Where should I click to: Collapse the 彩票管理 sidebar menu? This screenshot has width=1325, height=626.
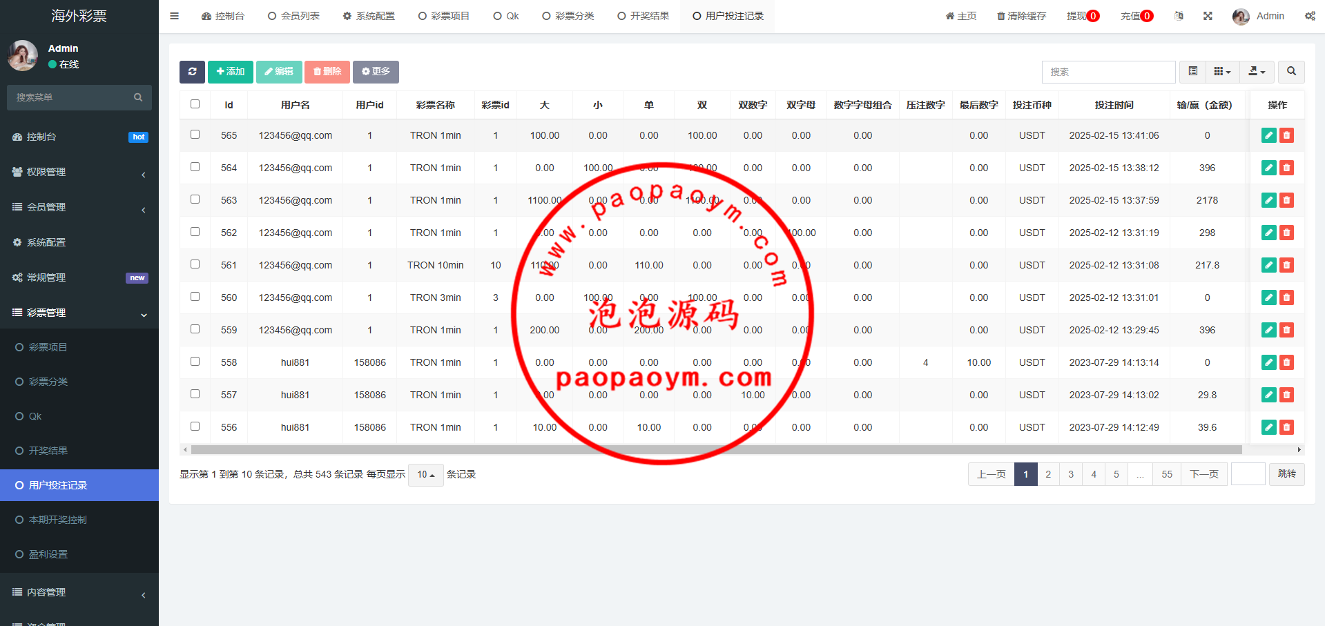[x=79, y=313]
